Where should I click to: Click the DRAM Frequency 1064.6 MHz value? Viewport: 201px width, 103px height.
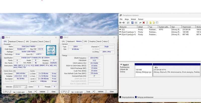click(94, 58)
